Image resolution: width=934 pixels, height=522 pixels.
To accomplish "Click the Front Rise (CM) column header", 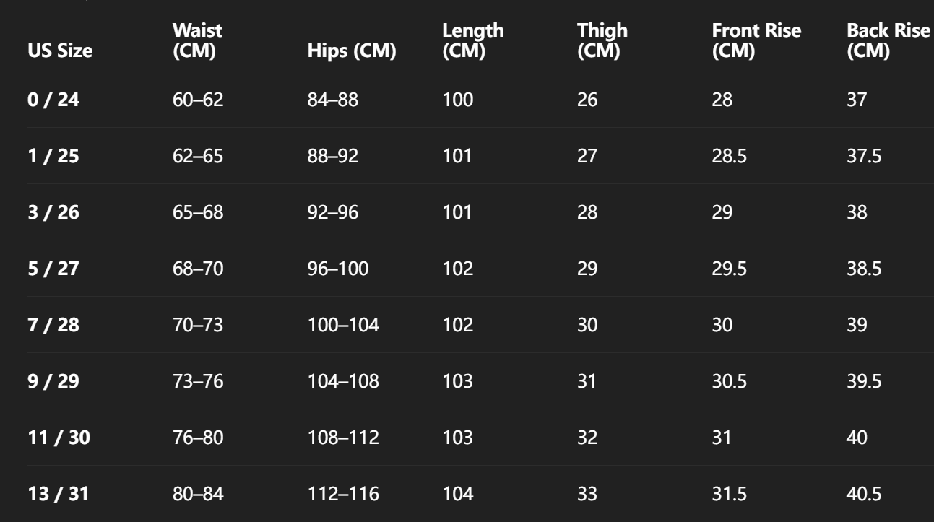I will [x=756, y=42].
